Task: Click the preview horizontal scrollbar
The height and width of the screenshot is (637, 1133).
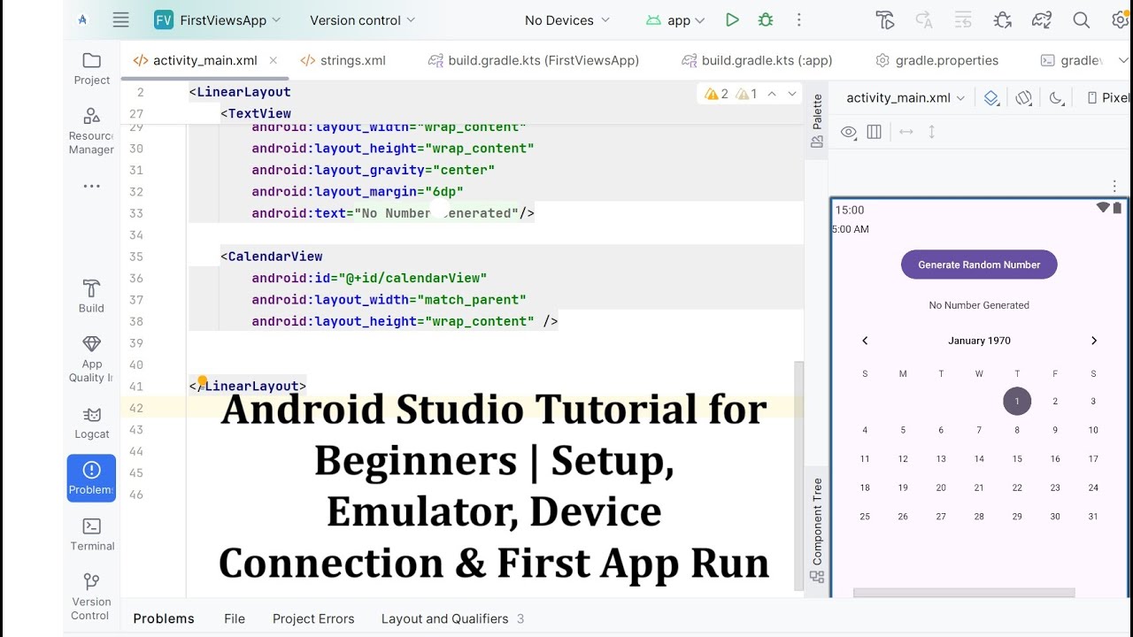Action: (964, 593)
